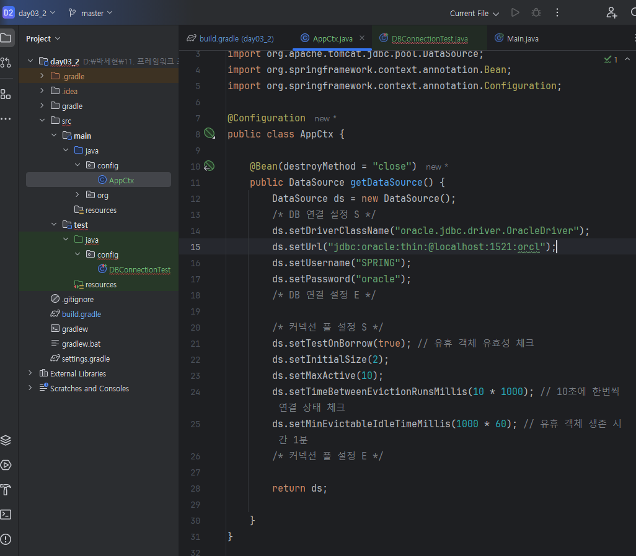Viewport: 636px width, 556px height.
Task: Open the Problems tool window icon
Action: 6,539
